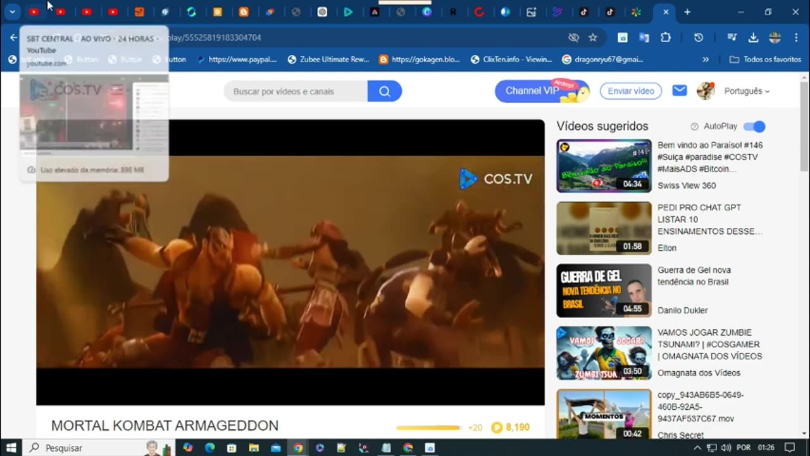
Task: Toggle the AutoPlay switch
Action: (x=754, y=127)
